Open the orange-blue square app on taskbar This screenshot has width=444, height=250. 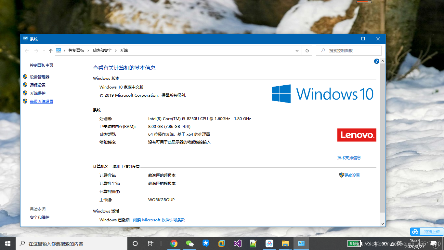(222, 243)
